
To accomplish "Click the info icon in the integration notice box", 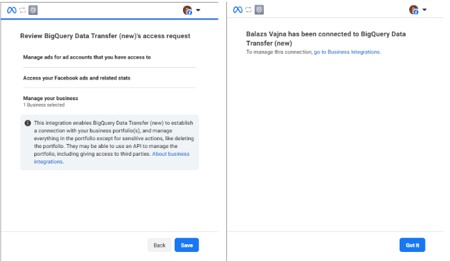I will coord(28,123).
